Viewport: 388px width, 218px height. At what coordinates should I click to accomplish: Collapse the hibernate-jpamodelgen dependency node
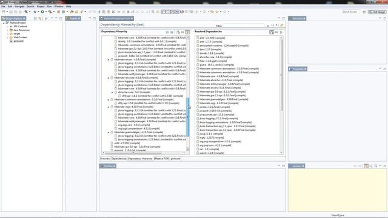(x=109, y=133)
